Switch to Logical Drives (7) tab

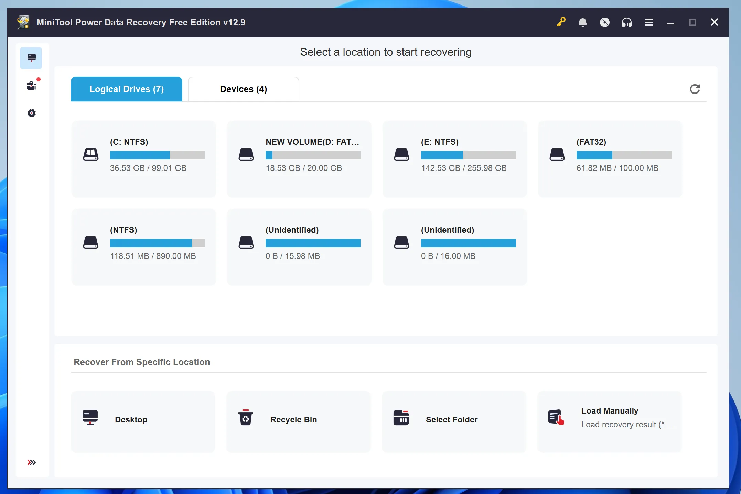click(x=127, y=89)
